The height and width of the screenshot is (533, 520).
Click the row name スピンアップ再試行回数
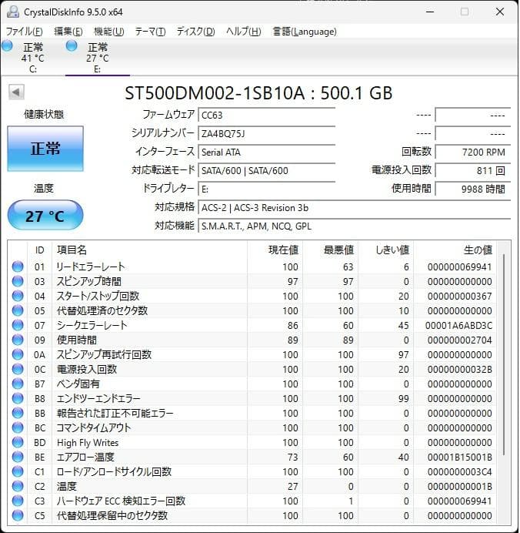point(104,354)
